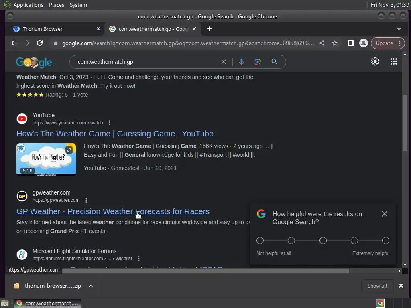Open the System menu

[78, 5]
